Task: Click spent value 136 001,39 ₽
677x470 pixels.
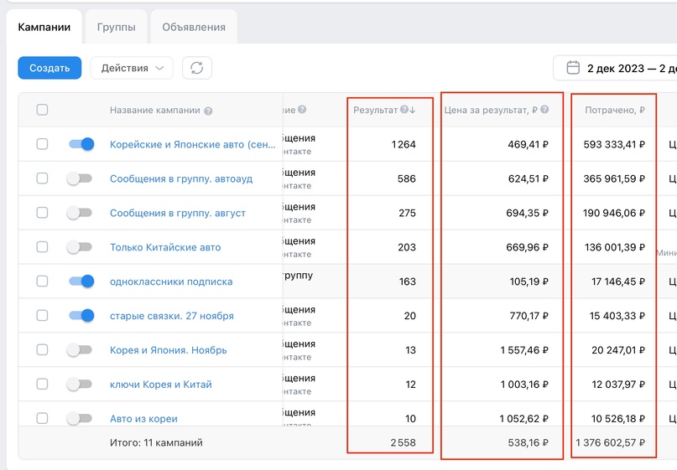Action: (615, 247)
